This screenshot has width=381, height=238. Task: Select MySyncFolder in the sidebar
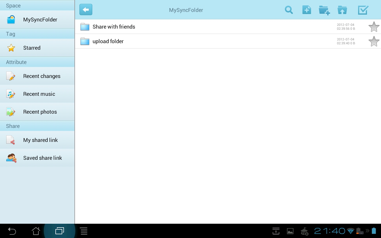[x=37, y=20]
